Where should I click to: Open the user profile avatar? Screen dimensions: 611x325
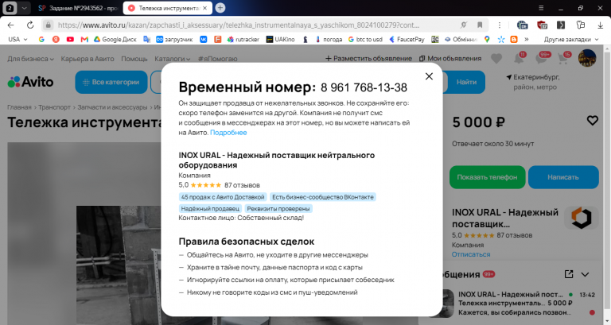(587, 58)
